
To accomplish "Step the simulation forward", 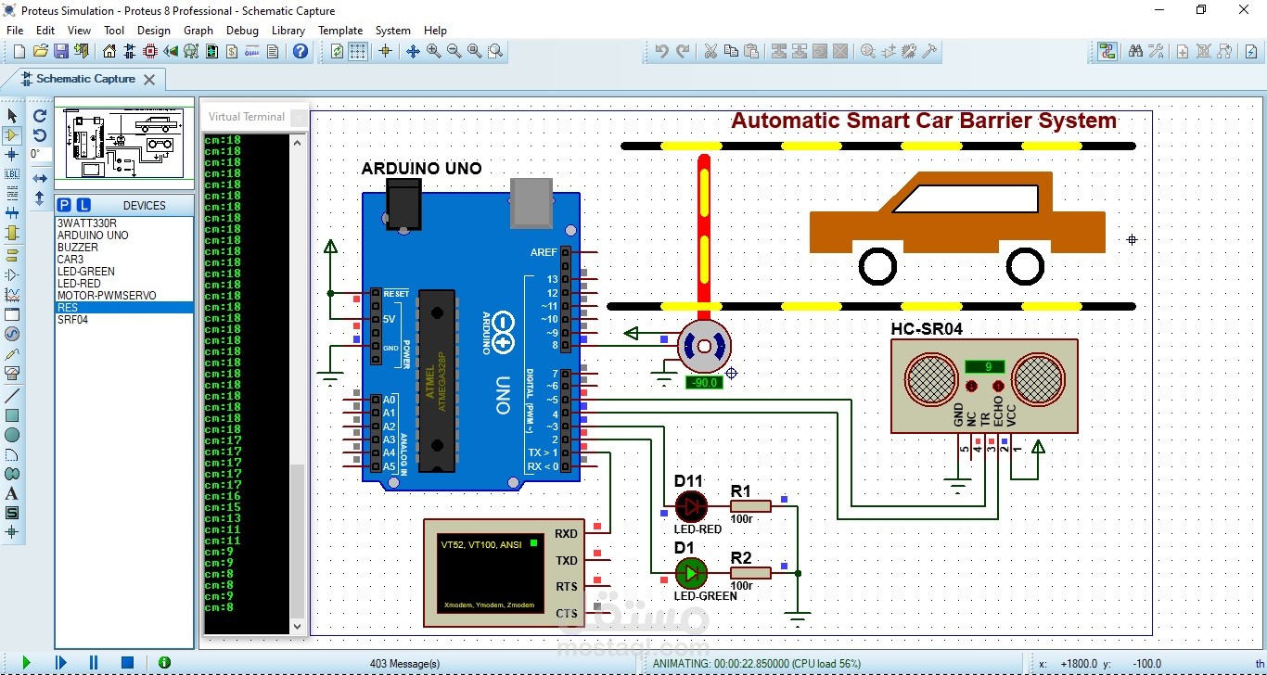I will coord(61,663).
